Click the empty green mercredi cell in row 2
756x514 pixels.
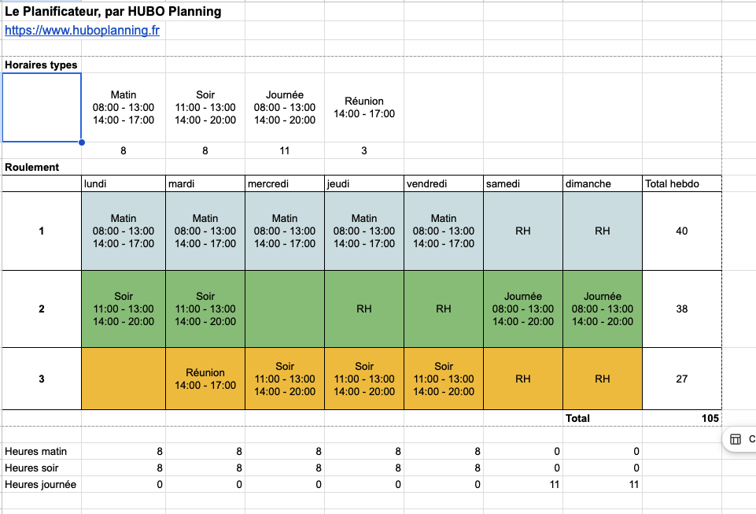point(285,309)
